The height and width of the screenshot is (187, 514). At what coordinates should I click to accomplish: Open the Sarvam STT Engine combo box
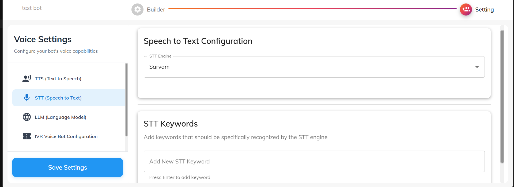click(x=308, y=67)
